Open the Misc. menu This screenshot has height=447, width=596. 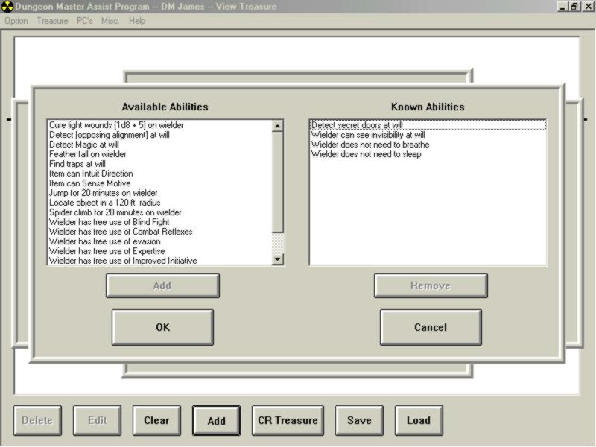(110, 21)
